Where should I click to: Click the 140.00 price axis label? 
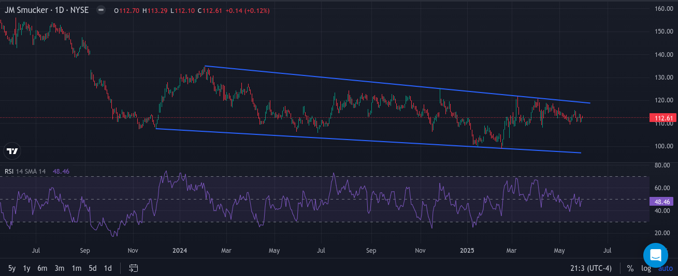[x=664, y=54]
